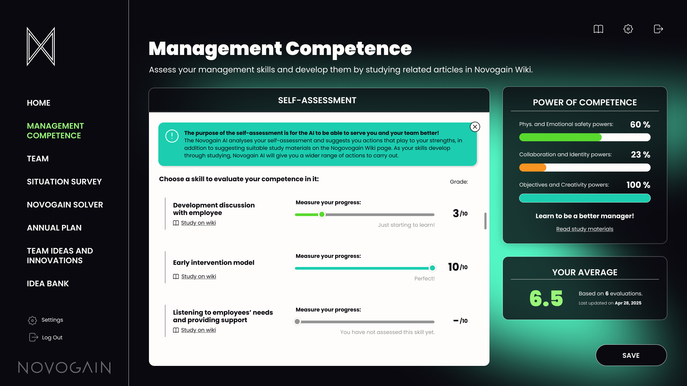This screenshot has width=687, height=386.
Task: Click the Novogain M logo
Action: (x=41, y=46)
